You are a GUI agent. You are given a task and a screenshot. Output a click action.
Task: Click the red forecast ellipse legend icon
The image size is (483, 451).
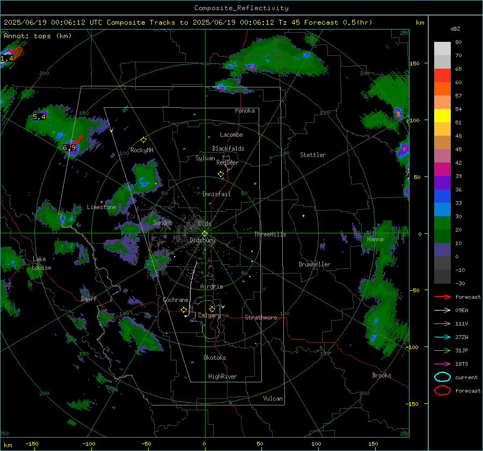442,390
